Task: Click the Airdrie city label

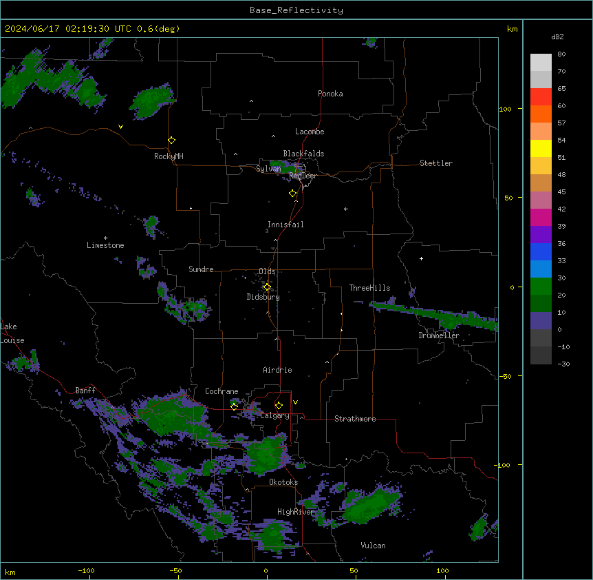Action: pyautogui.click(x=278, y=370)
